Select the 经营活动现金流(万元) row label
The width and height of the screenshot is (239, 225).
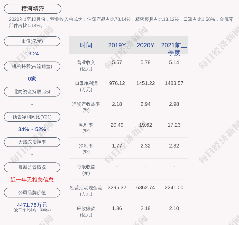[x=86, y=191]
